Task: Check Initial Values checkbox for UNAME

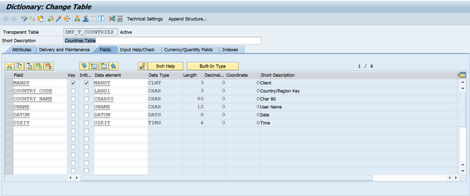Action: click(87, 107)
